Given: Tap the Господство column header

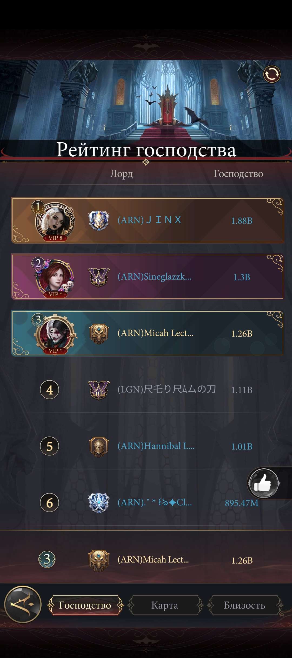Looking at the screenshot, I should coord(238,173).
